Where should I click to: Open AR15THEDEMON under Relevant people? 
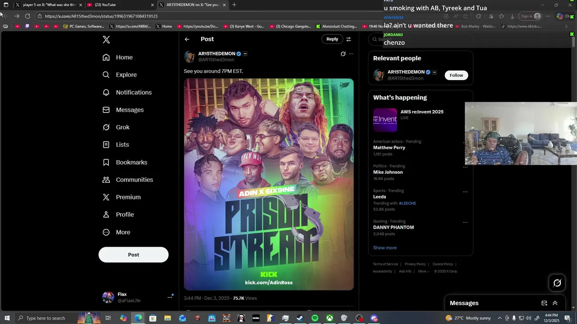(x=406, y=72)
